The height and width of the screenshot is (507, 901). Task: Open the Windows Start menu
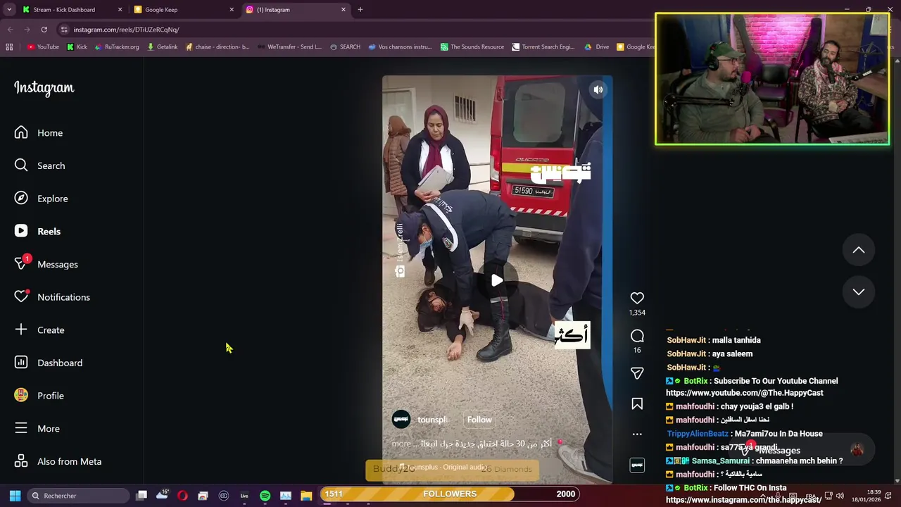tap(15, 496)
